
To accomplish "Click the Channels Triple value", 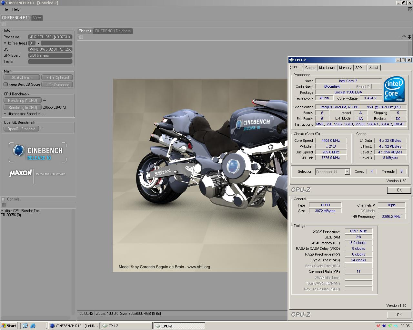I will click(391, 205).
